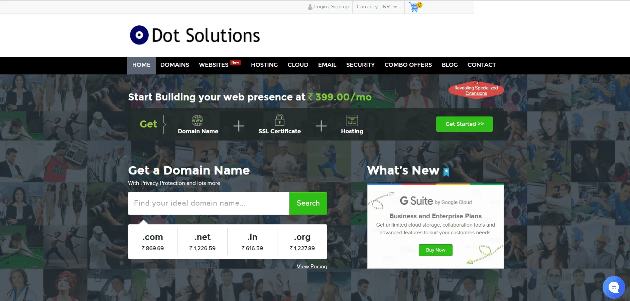Click Revealing Specialized Extensions link
Viewport: 630px width, 301px height.
coord(476,90)
